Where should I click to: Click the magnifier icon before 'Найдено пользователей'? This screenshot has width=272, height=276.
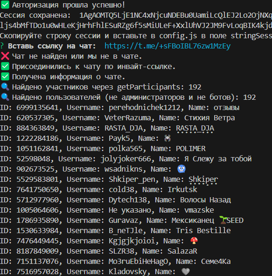point(5,97)
